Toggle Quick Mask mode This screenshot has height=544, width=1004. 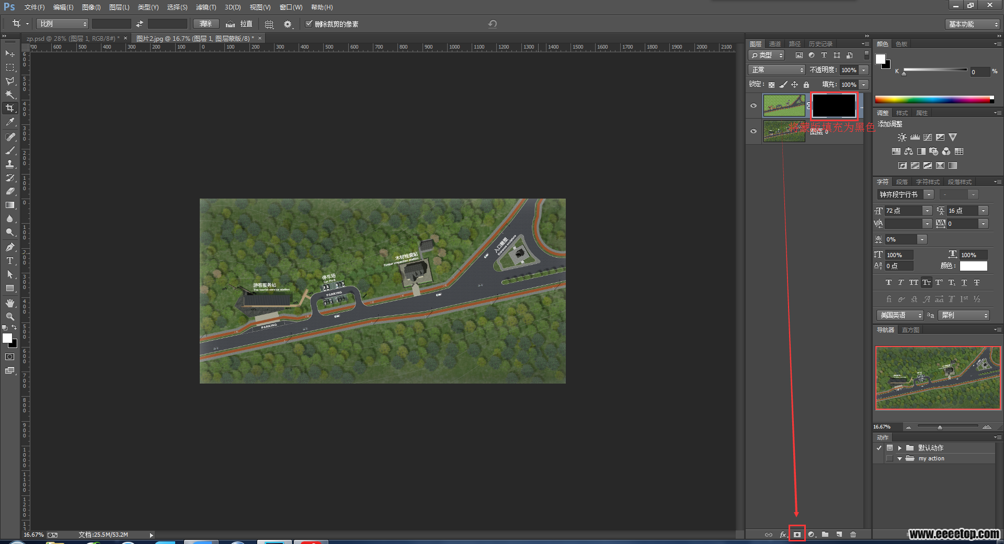coord(10,357)
